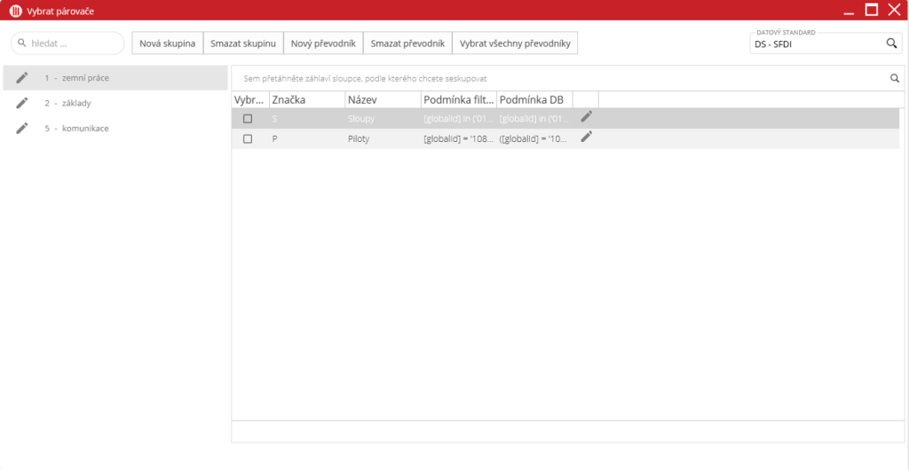Click the Nový převodník button
The height and width of the screenshot is (470, 909).
click(x=323, y=43)
